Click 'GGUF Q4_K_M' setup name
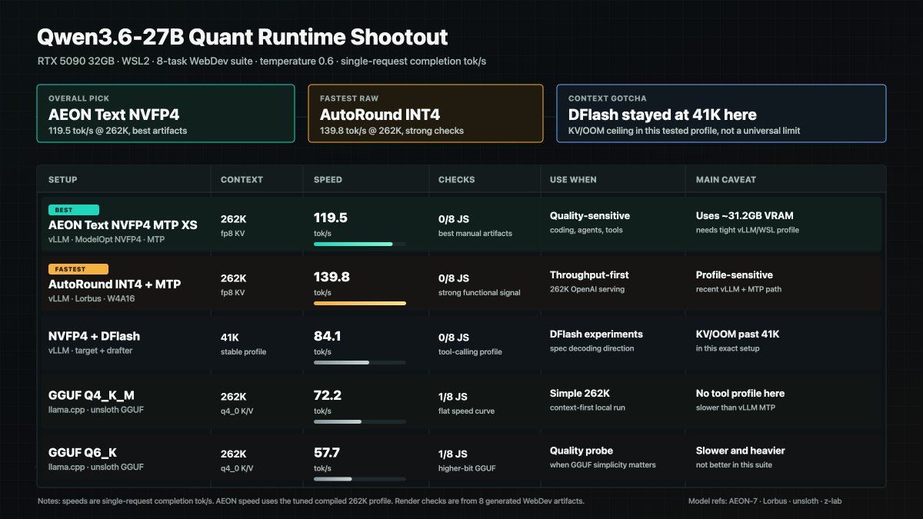923x519 pixels. click(x=92, y=395)
